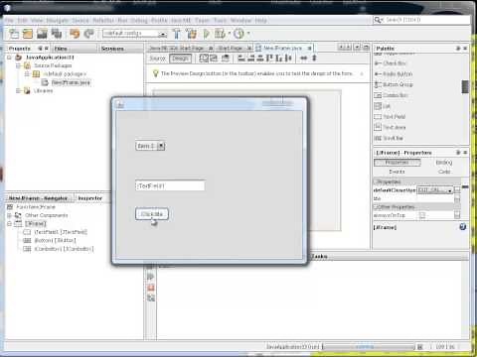Open the Help menu
Screen dimensions: 477x357
point(261,20)
